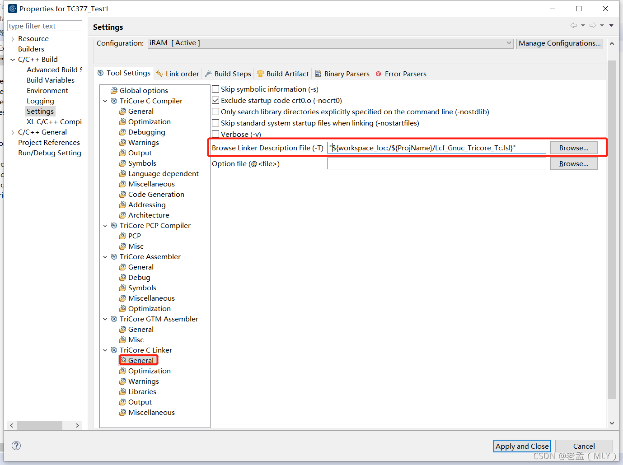Browse for the Linker Description File
The width and height of the screenshot is (623, 465).
(574, 148)
